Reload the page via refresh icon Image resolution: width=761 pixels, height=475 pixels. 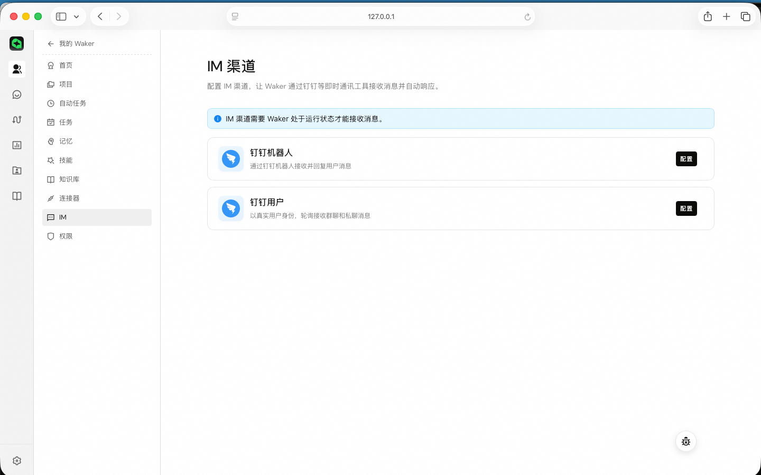point(527,17)
